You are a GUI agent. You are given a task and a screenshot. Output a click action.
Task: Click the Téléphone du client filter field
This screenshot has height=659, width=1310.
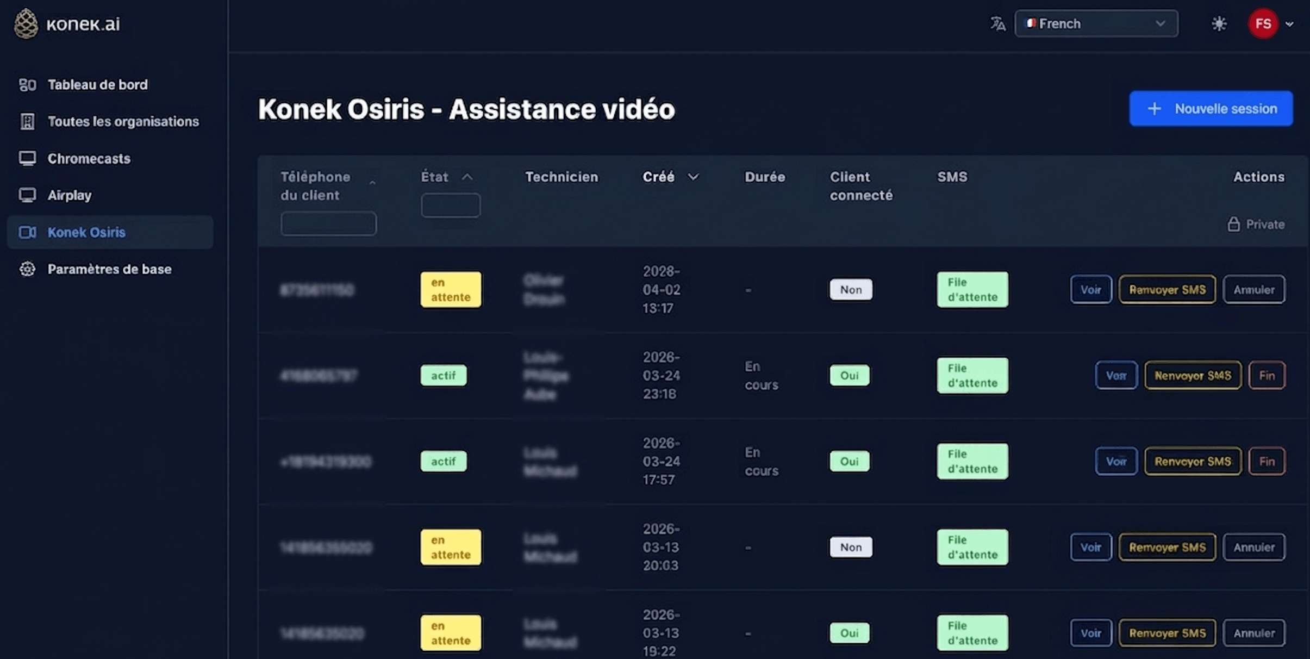tap(328, 223)
